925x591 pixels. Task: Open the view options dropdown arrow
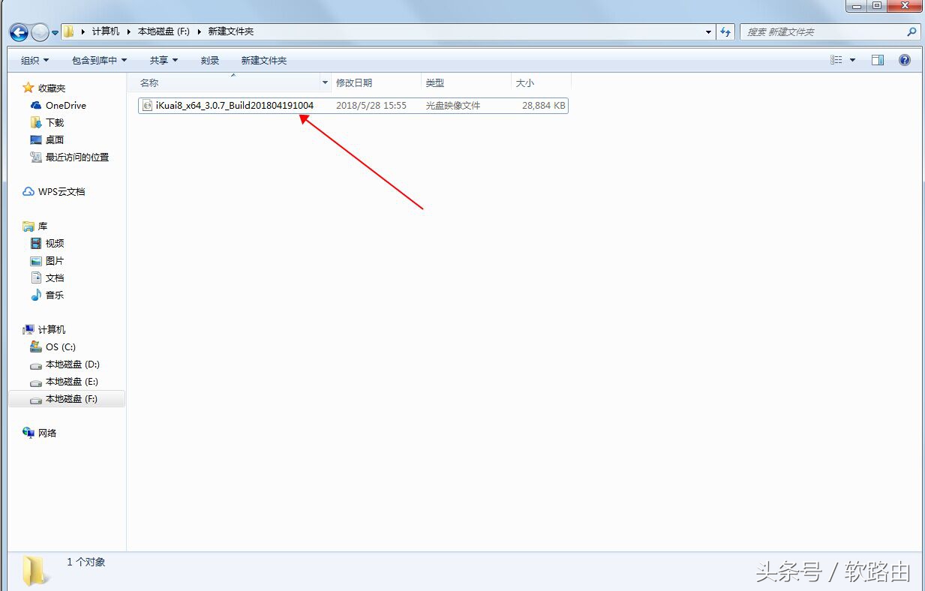coord(852,60)
